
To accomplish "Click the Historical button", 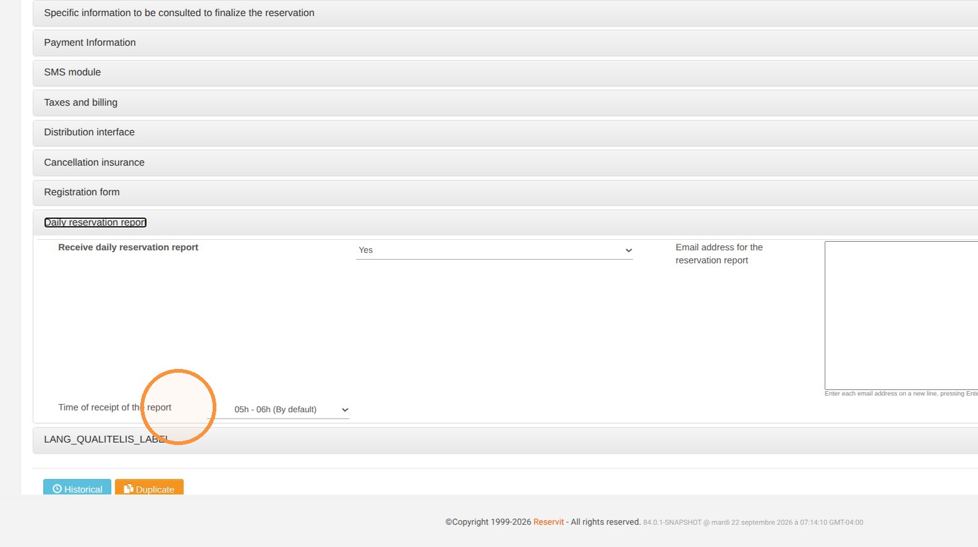I will 77,488.
